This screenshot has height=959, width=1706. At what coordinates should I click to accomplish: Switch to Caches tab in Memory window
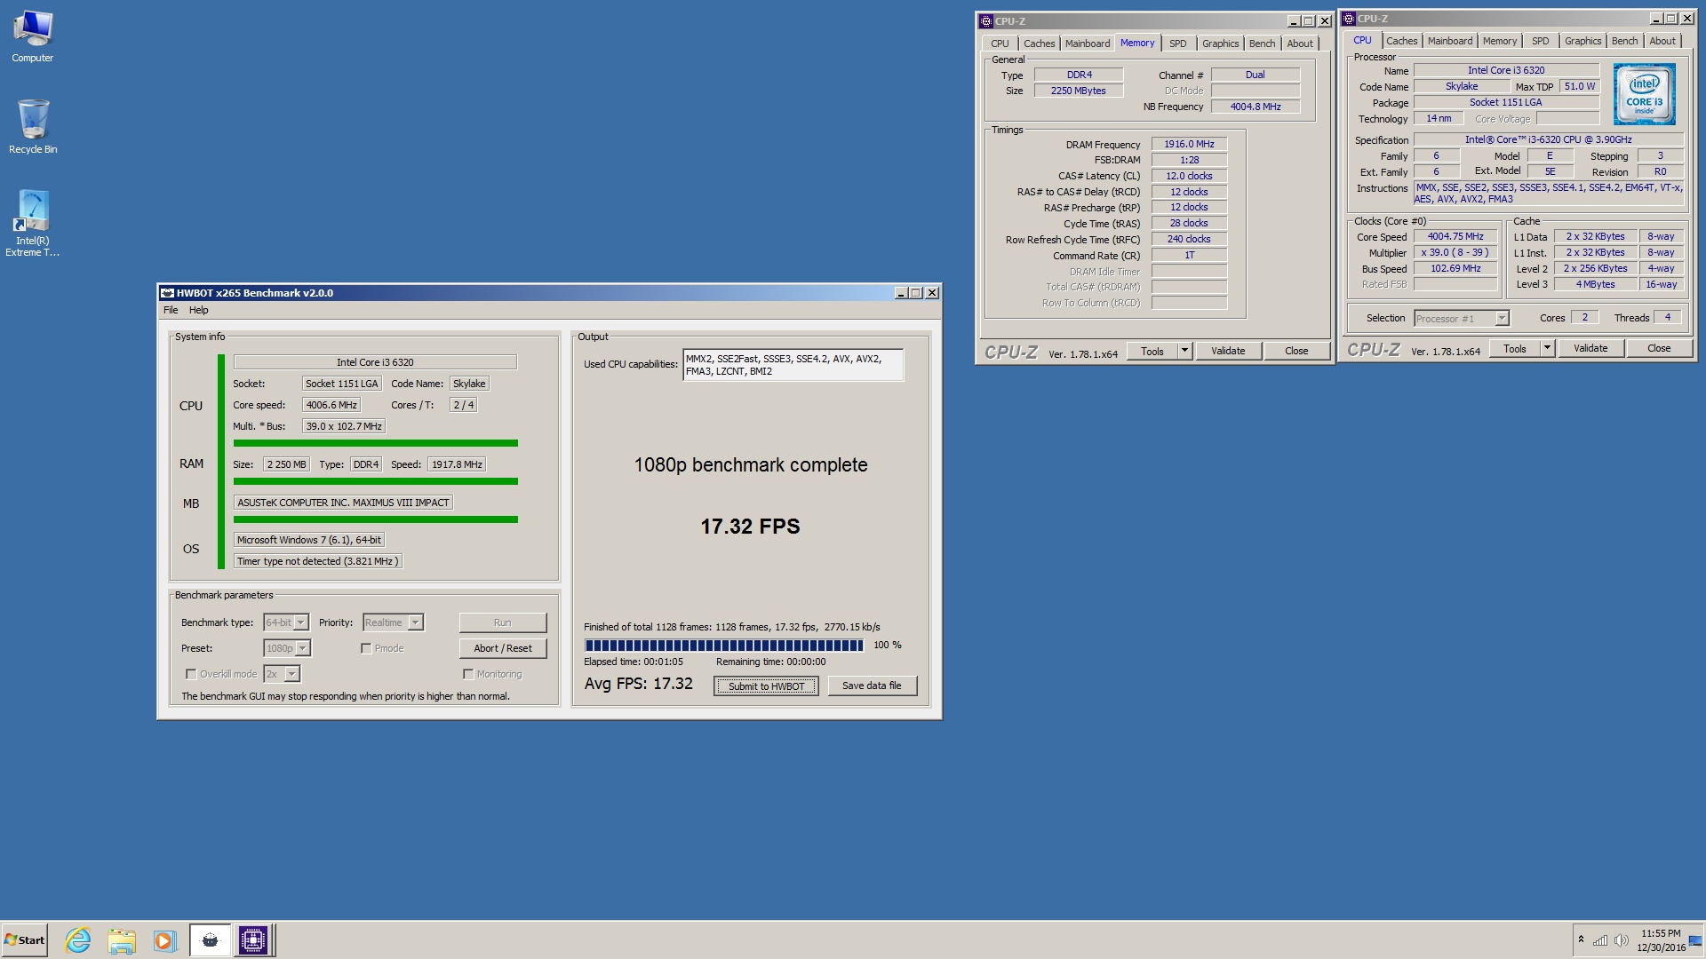1039,44
